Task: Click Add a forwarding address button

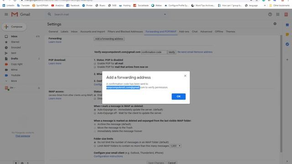Action: (x=109, y=39)
